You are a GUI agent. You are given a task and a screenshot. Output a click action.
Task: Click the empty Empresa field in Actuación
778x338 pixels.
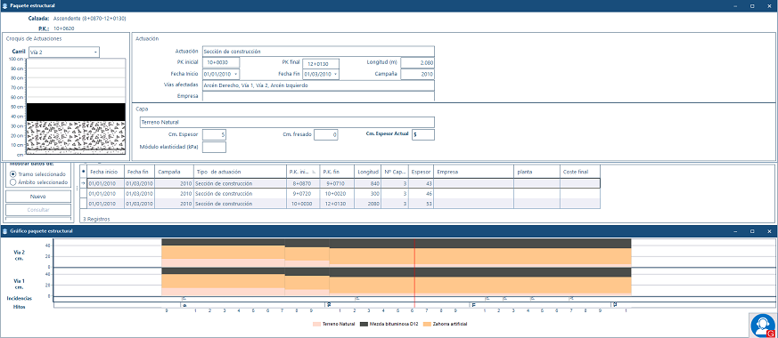point(318,96)
